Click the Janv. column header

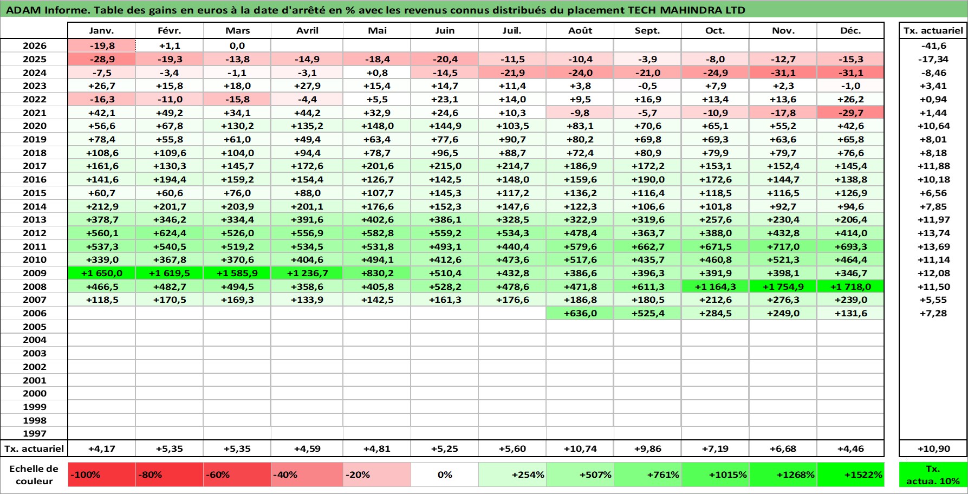point(102,30)
